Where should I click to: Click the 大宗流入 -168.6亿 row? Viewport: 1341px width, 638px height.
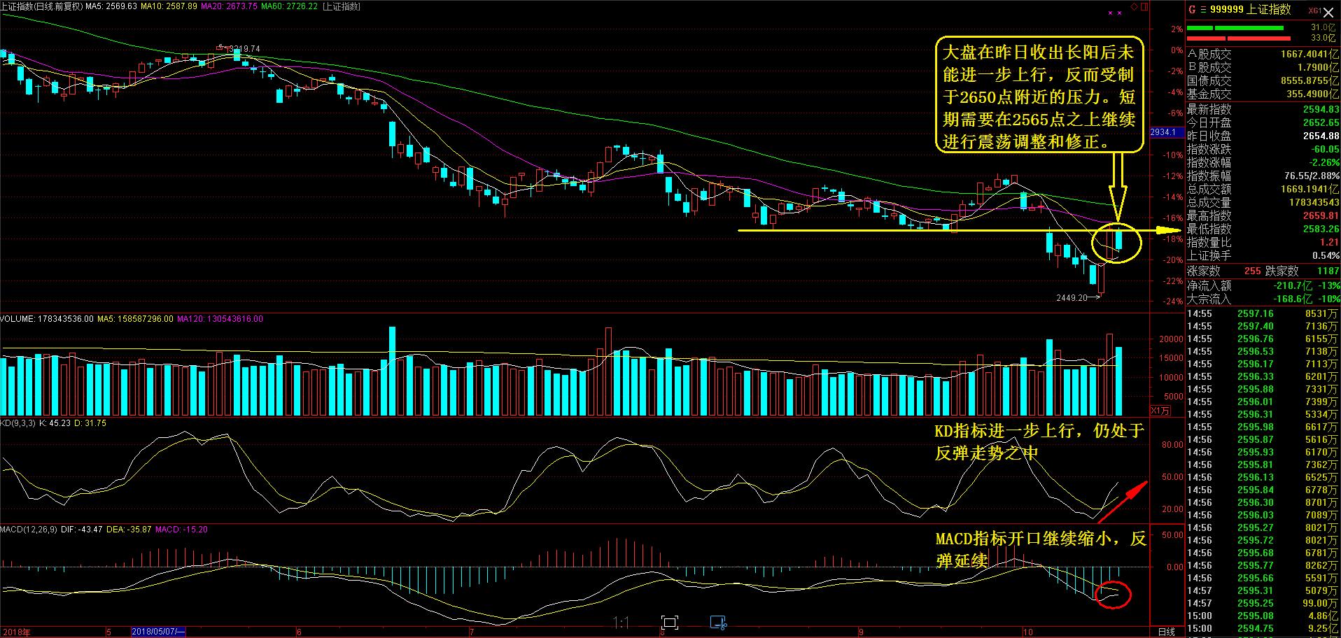pyautogui.click(x=1263, y=299)
